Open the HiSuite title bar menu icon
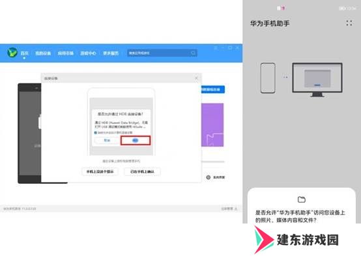Screen dimensions: 361x256 point(216,48)
